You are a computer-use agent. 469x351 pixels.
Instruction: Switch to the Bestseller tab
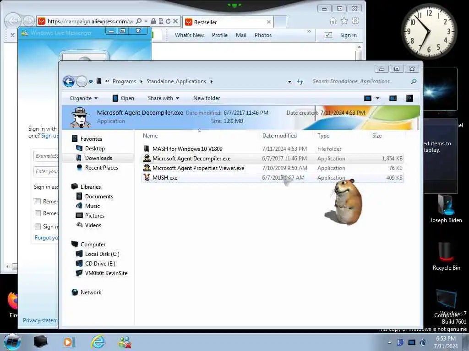[x=228, y=22]
